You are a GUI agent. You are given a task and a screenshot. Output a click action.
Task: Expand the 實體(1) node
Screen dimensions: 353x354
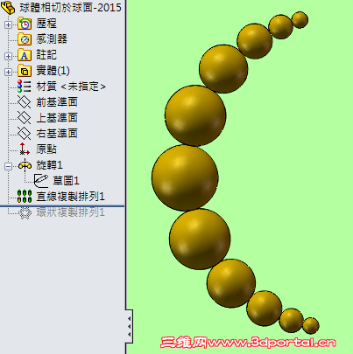point(8,72)
